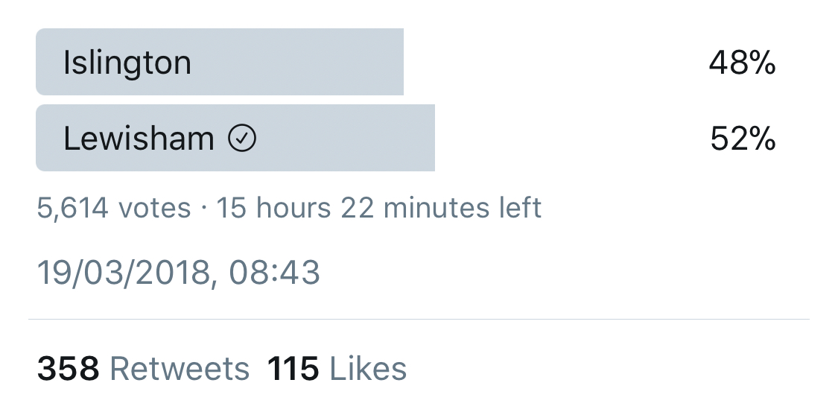Screen dimensions: 838x409
Task: Click the horizontal divider above Retweets
Action: click(419, 320)
